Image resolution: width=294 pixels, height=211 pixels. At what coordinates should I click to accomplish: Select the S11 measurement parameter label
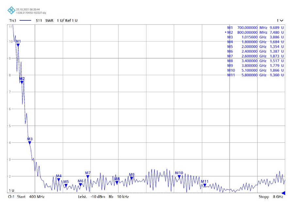pyautogui.click(x=39, y=21)
